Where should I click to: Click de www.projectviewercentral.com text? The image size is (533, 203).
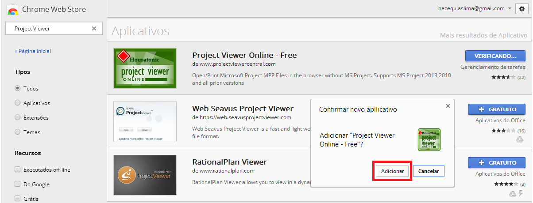coord(234,64)
